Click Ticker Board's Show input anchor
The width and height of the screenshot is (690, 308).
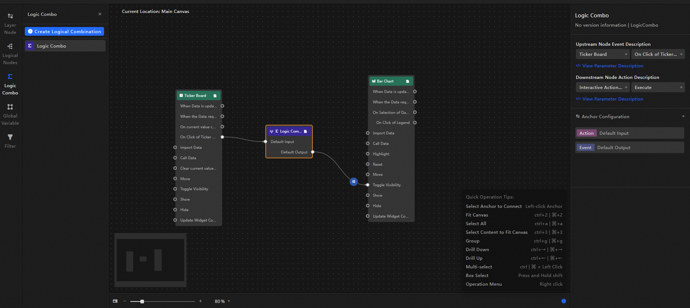pyautogui.click(x=175, y=199)
